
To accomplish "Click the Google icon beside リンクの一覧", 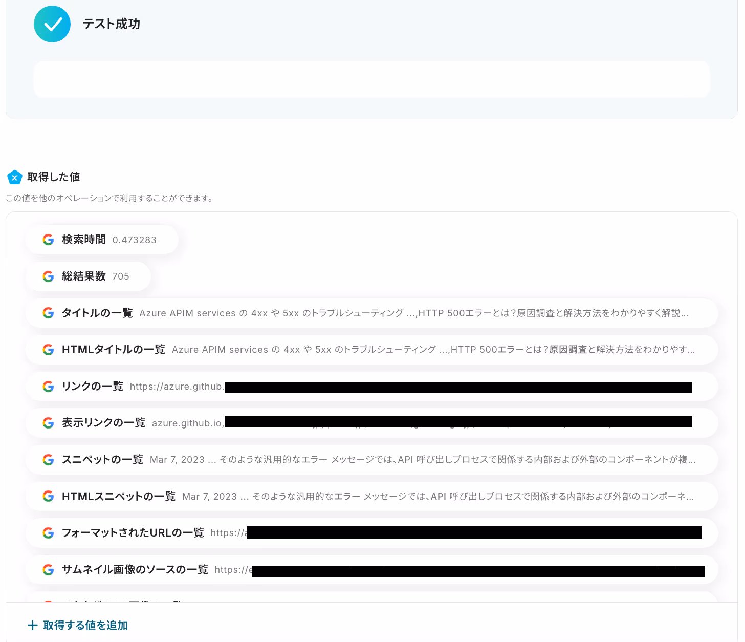I will [48, 387].
